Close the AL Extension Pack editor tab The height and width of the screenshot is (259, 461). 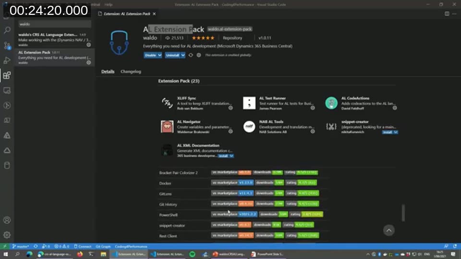tap(154, 13)
